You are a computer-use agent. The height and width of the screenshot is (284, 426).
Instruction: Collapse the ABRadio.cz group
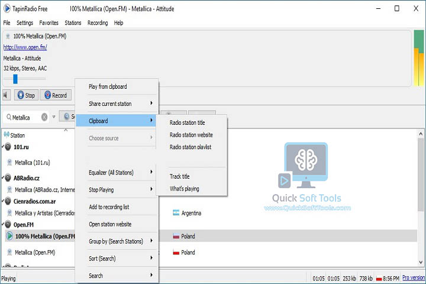tap(3, 177)
